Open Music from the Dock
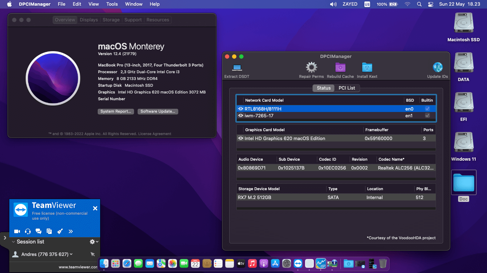The height and width of the screenshot is (273, 487). 252,263
